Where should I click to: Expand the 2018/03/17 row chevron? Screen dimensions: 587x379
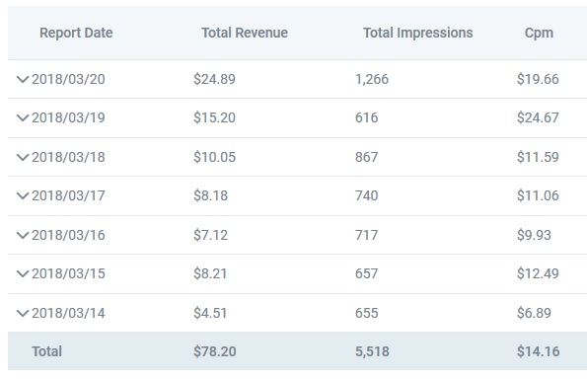point(23,195)
